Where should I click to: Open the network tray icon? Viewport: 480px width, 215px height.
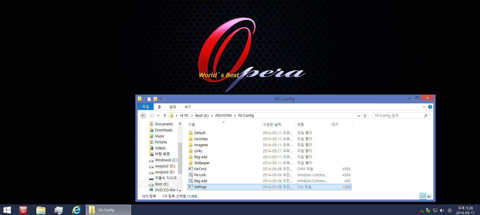point(435,211)
